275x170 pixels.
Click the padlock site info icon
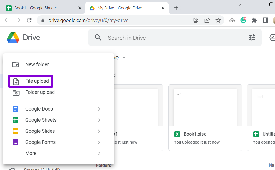43,20
